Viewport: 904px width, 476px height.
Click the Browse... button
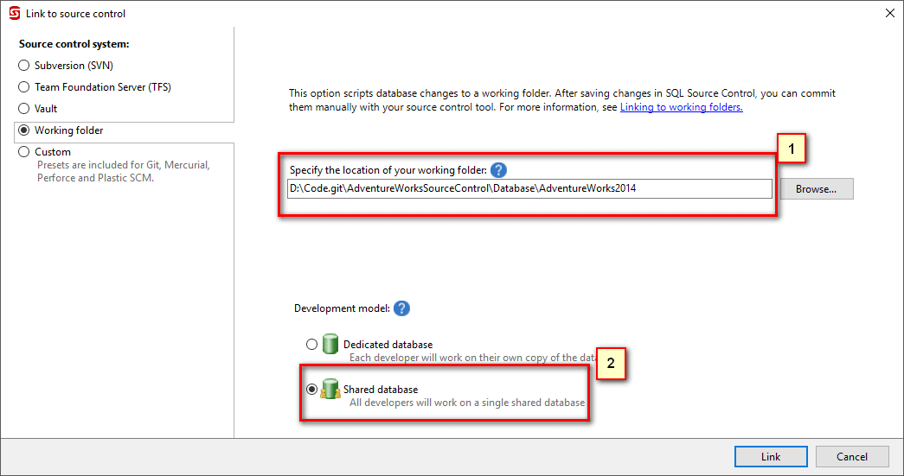click(x=817, y=189)
